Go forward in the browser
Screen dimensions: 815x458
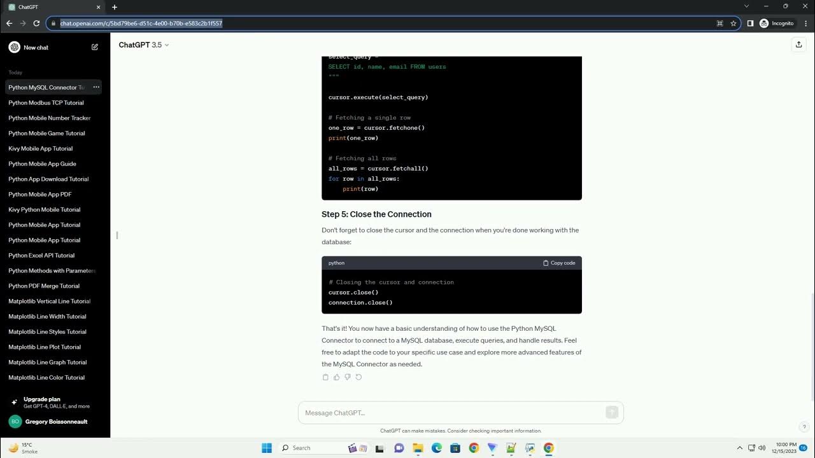[x=23, y=23]
